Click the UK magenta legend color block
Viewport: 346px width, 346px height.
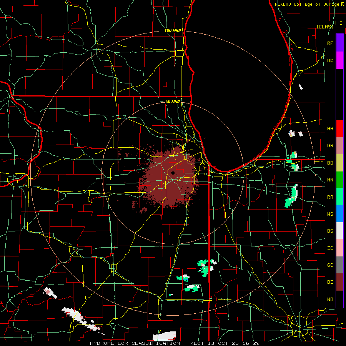coord(339,60)
